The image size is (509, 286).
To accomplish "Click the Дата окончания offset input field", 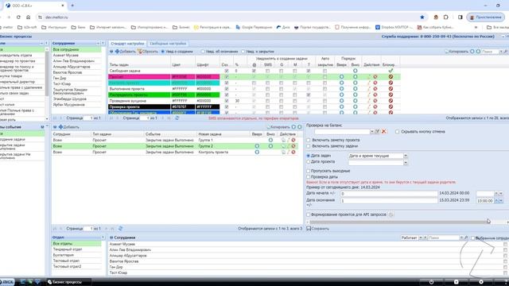I will click(389, 201).
